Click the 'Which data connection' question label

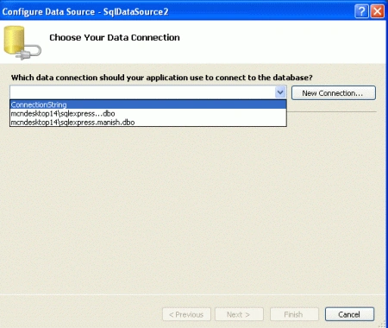point(161,78)
